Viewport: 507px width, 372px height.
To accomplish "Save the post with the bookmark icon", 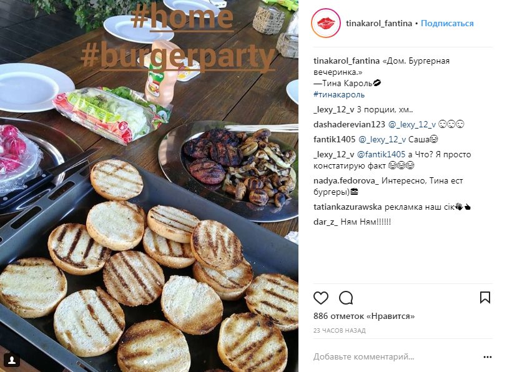I will (485, 297).
